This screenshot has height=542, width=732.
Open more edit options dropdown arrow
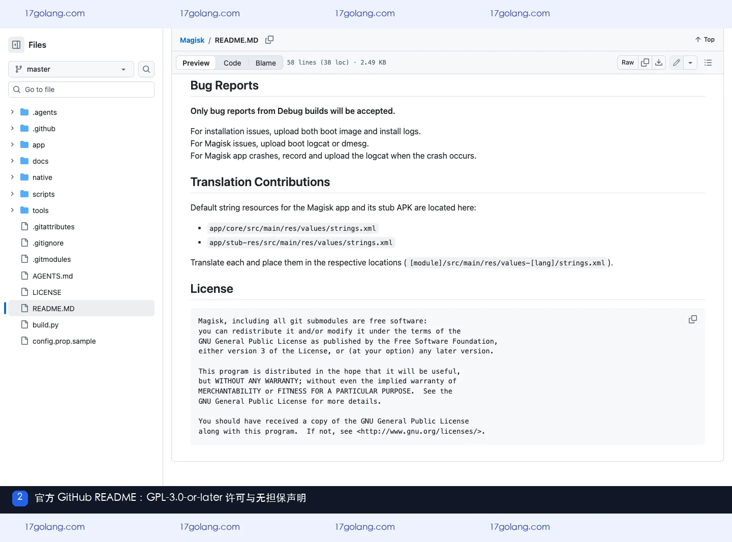tap(690, 63)
